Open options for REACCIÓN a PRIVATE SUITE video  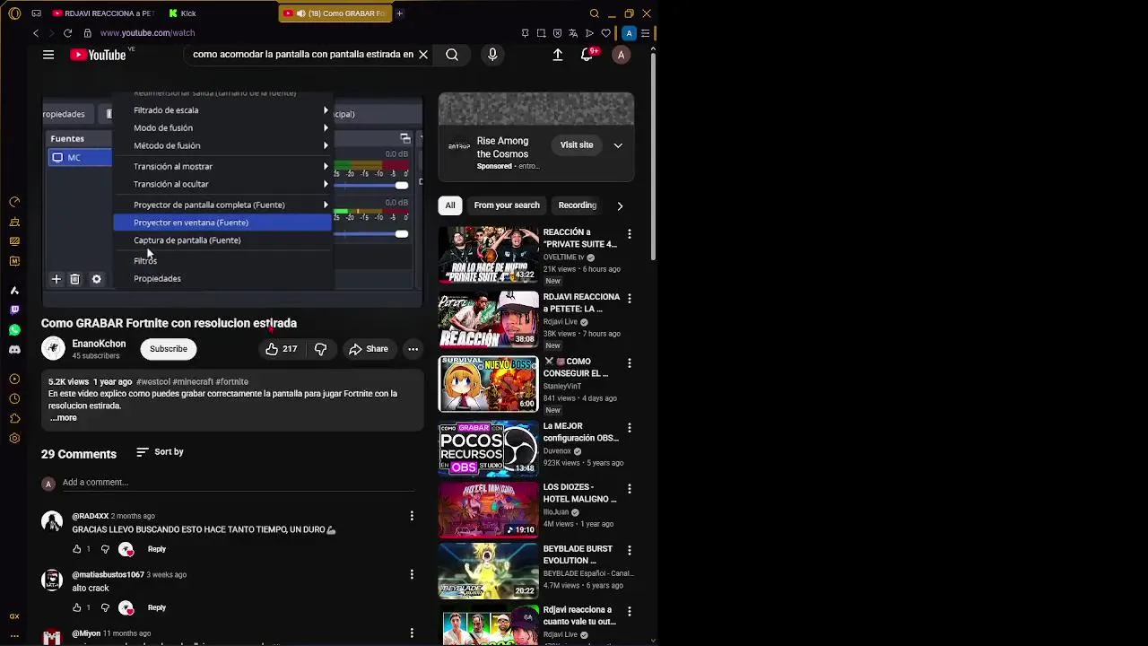[629, 234]
